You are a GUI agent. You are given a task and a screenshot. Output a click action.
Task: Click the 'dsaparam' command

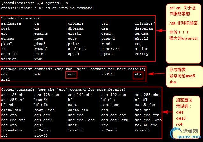click(x=144, y=28)
